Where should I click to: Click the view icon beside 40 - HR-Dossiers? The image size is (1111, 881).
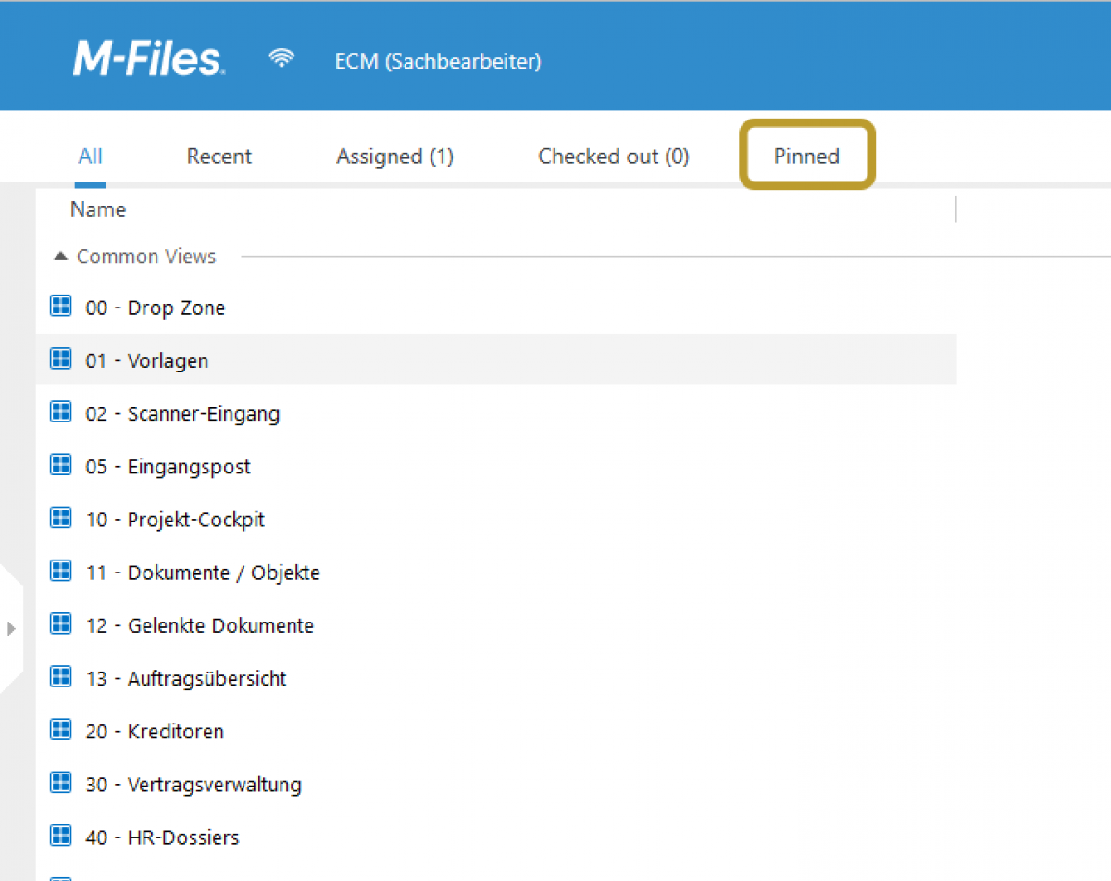(x=60, y=836)
